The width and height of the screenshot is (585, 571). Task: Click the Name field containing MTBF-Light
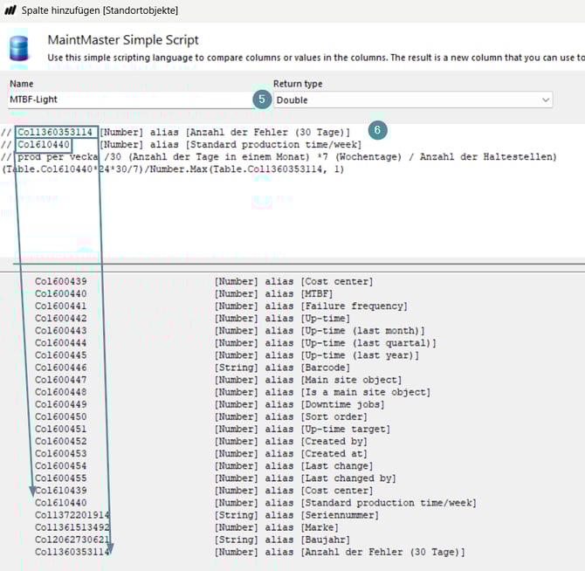(x=131, y=100)
